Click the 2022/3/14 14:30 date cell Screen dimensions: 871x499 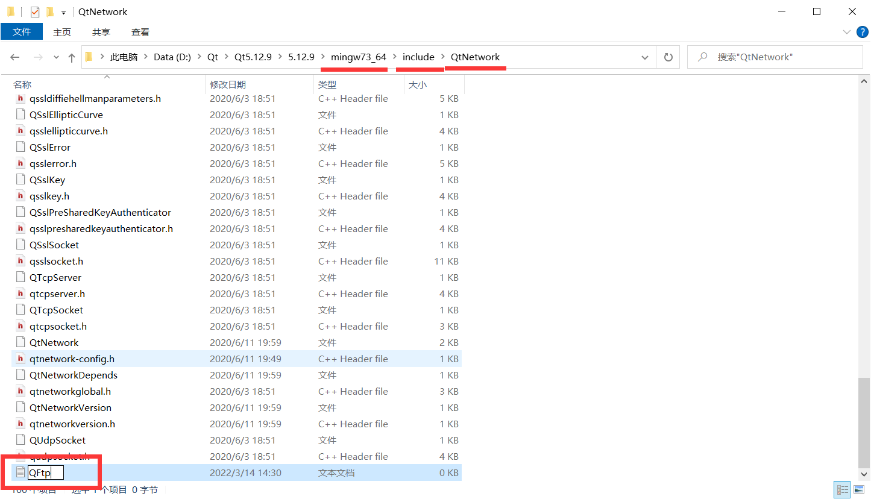click(x=245, y=472)
